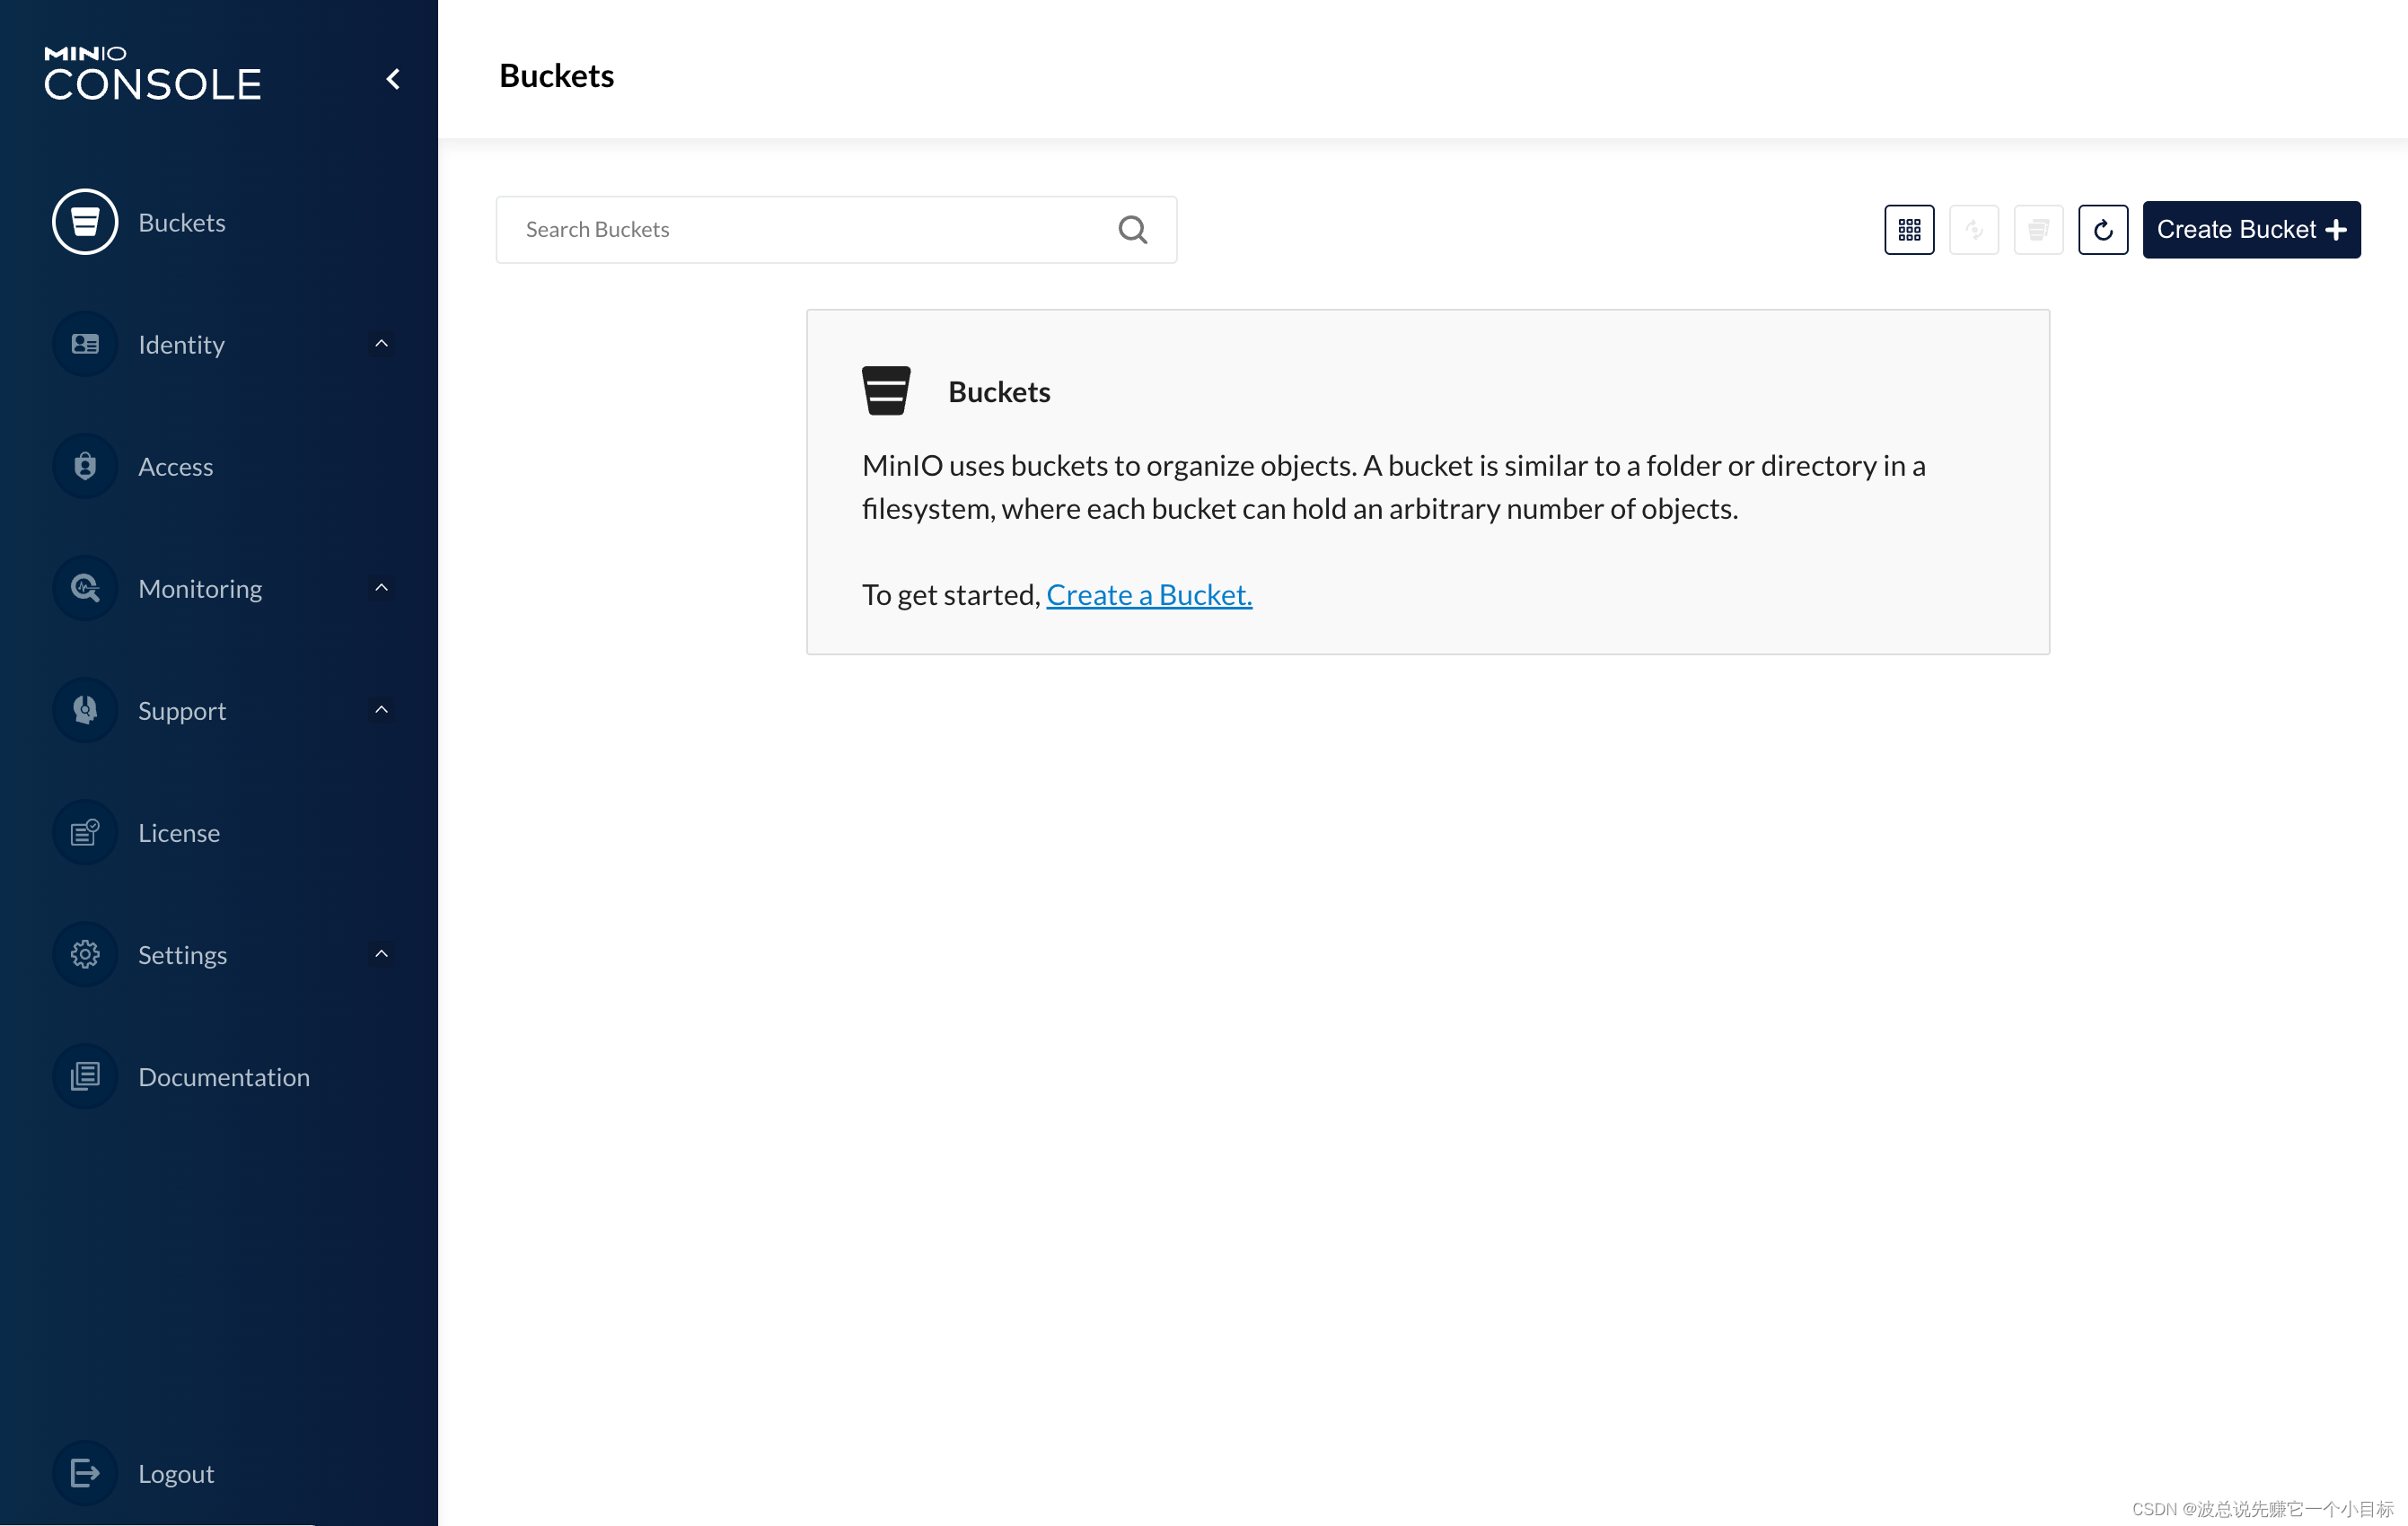The height and width of the screenshot is (1526, 2408).
Task: Refresh the bucket list
Action: coord(2103,230)
